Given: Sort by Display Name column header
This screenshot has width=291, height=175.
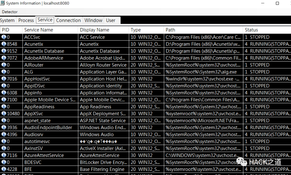Looking at the screenshot, I should [x=103, y=30].
